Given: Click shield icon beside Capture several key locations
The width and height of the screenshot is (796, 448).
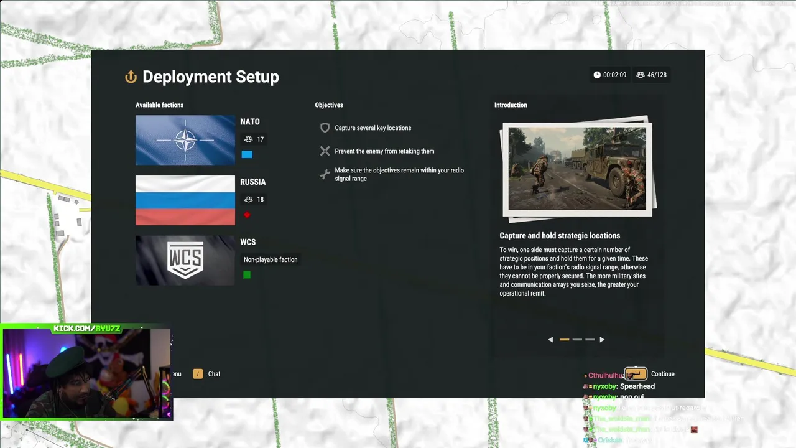Looking at the screenshot, I should click(x=325, y=128).
